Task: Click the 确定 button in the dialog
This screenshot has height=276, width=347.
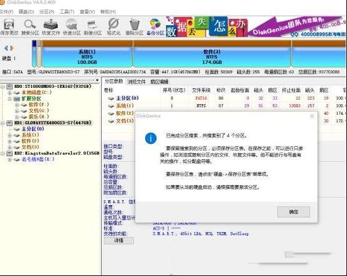Action: click(294, 212)
